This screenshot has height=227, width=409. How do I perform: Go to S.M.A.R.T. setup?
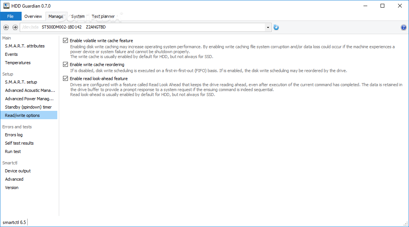[x=21, y=82]
